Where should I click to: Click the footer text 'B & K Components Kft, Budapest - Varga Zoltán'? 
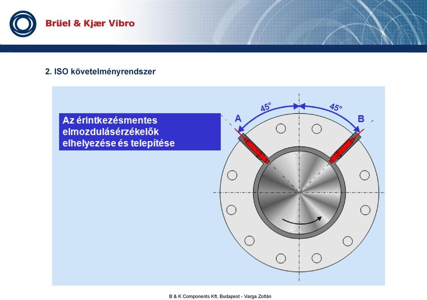click(x=220, y=296)
